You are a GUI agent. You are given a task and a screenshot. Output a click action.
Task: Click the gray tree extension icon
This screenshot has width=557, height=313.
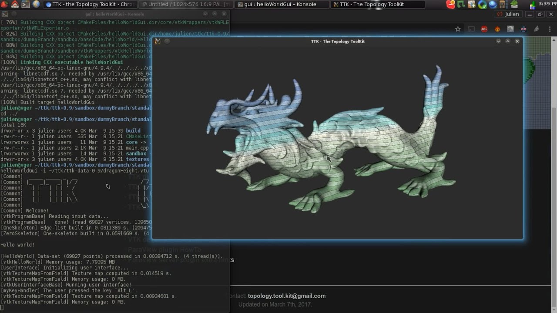[x=510, y=29]
